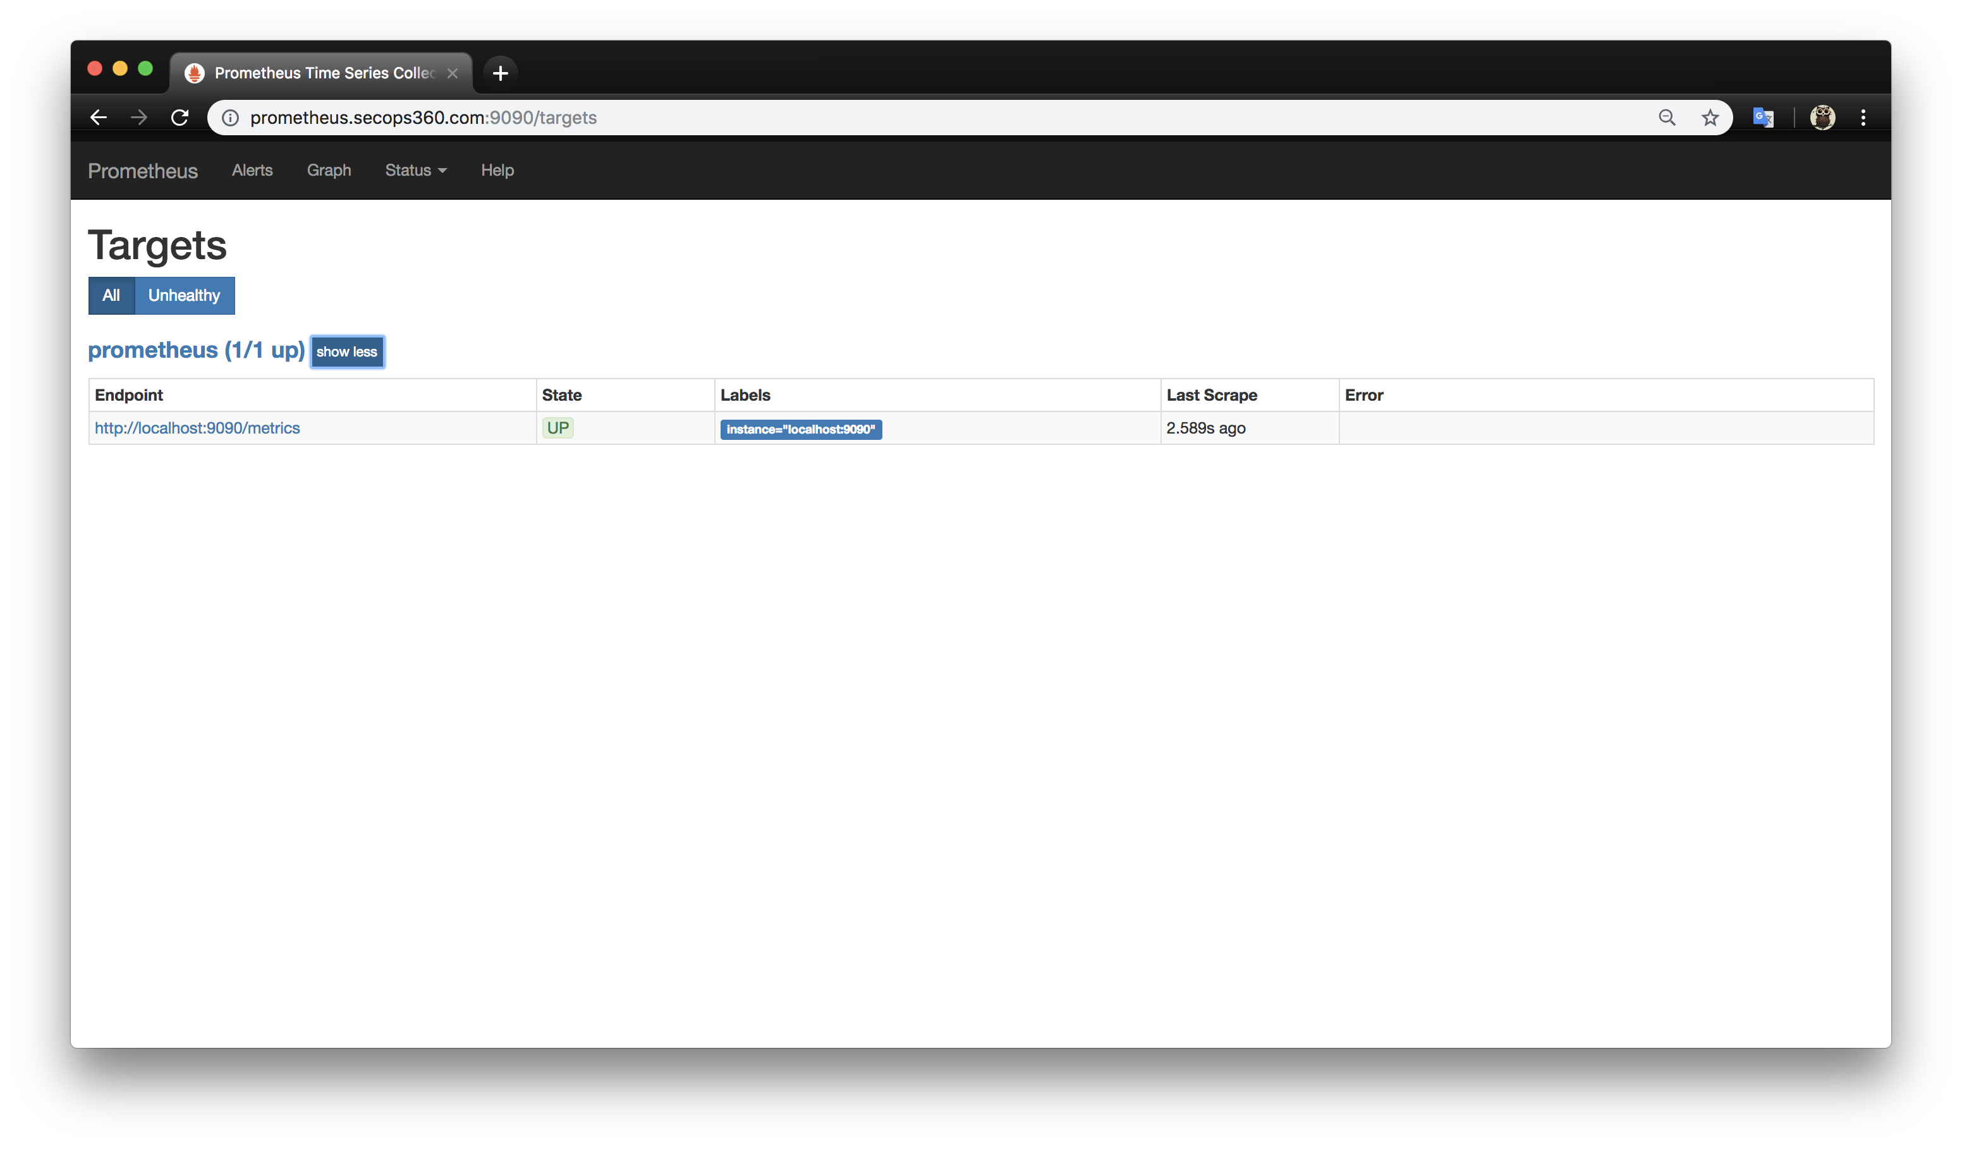Open the Help link in navbar
Image resolution: width=1962 pixels, height=1149 pixels.
pyautogui.click(x=497, y=171)
